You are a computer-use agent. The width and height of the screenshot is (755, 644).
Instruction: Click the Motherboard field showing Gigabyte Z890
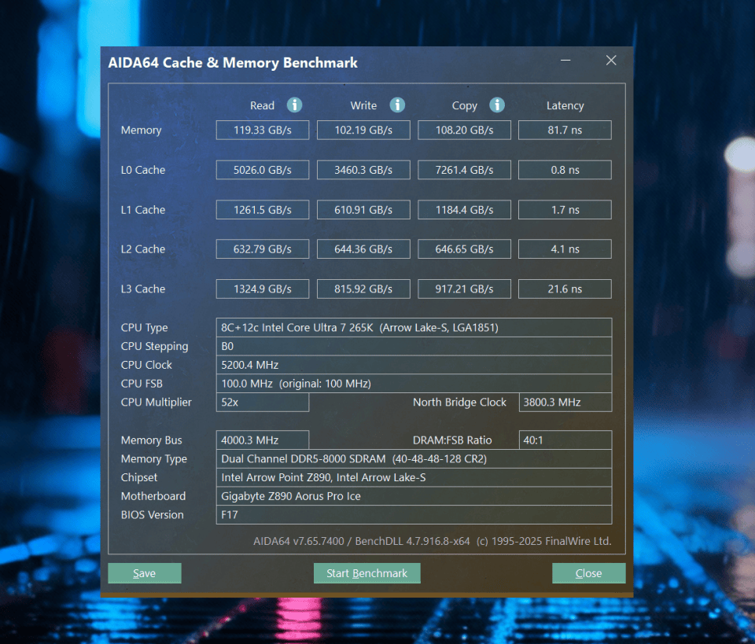414,496
